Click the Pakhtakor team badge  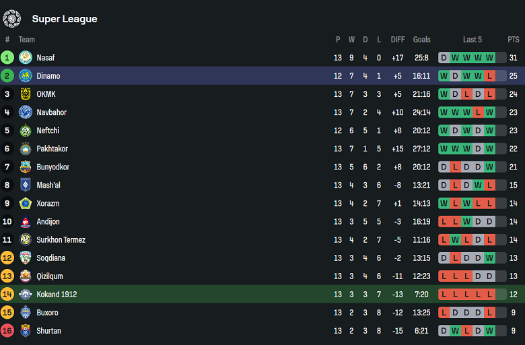(26, 149)
